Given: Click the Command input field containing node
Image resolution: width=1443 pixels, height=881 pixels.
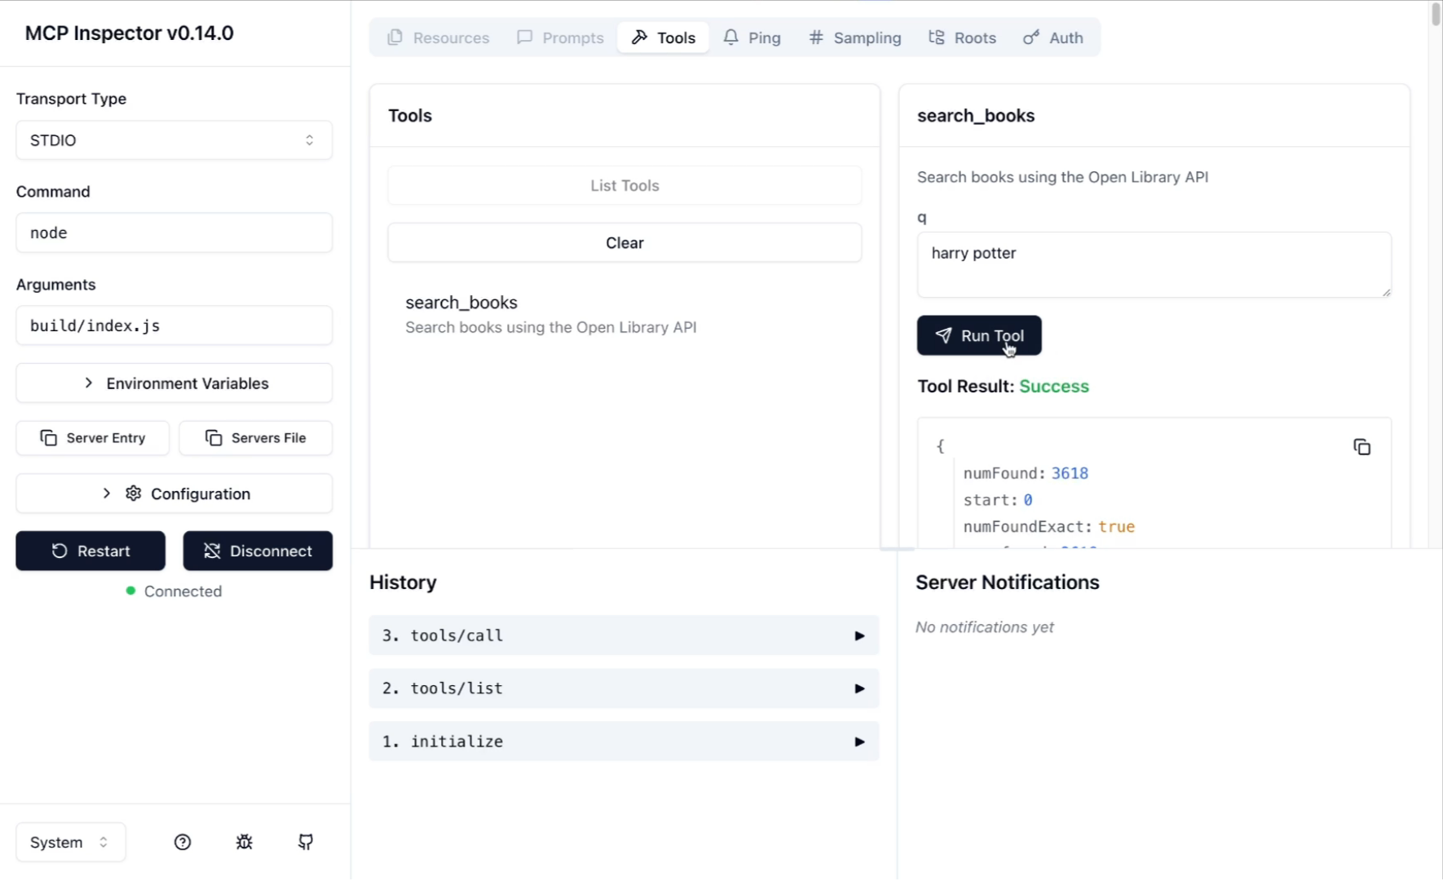Looking at the screenshot, I should click(174, 232).
